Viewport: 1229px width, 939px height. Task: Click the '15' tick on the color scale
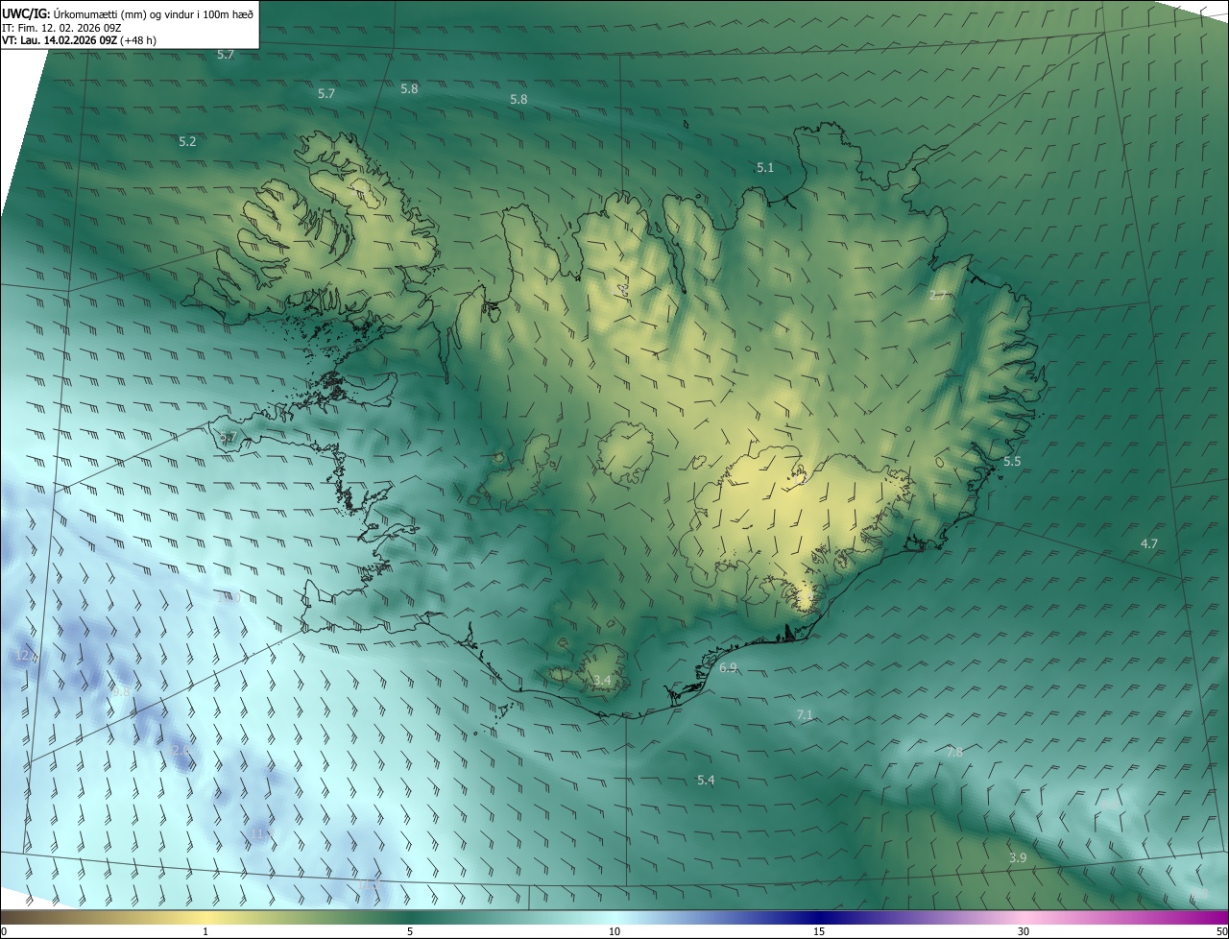(x=819, y=931)
